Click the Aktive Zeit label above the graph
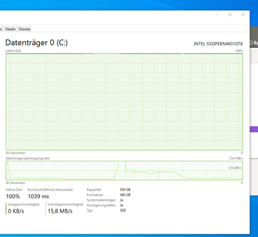Screen dimensions: 258x237 (14, 51)
